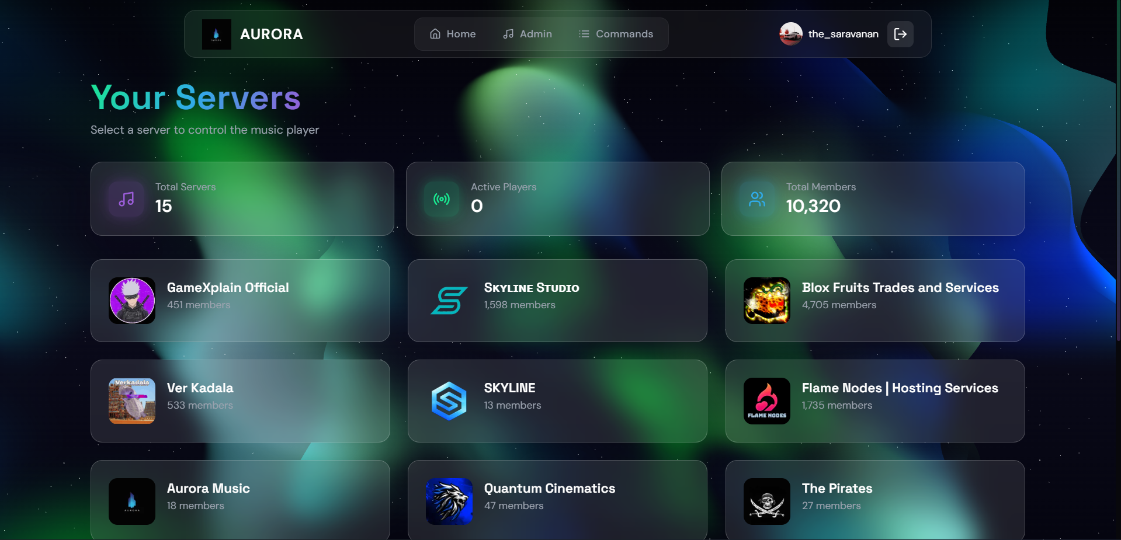1121x540 pixels.
Task: Click the Ver Kadala server thumbnail
Action: click(132, 401)
